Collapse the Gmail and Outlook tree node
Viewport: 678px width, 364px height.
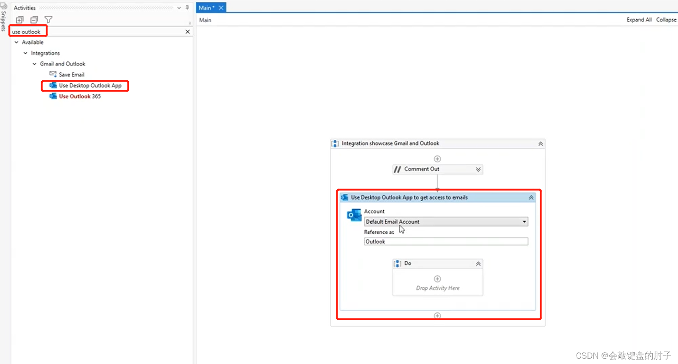click(x=35, y=64)
